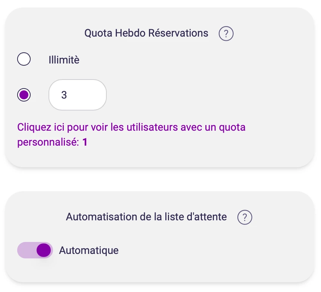Image resolution: width=321 pixels, height=292 pixels.
Task: Click the purple knob of the Automatique switch
Action: coord(44,250)
